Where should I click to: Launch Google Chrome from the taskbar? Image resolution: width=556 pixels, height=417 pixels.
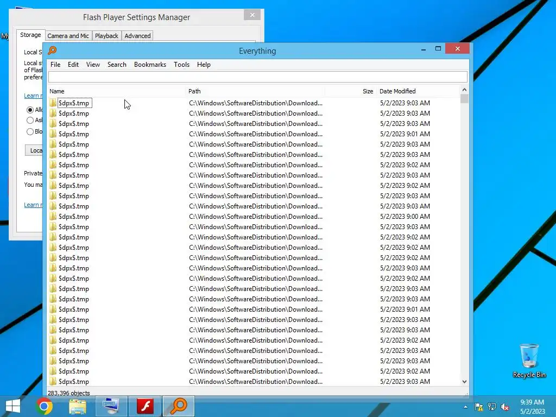[44, 406]
